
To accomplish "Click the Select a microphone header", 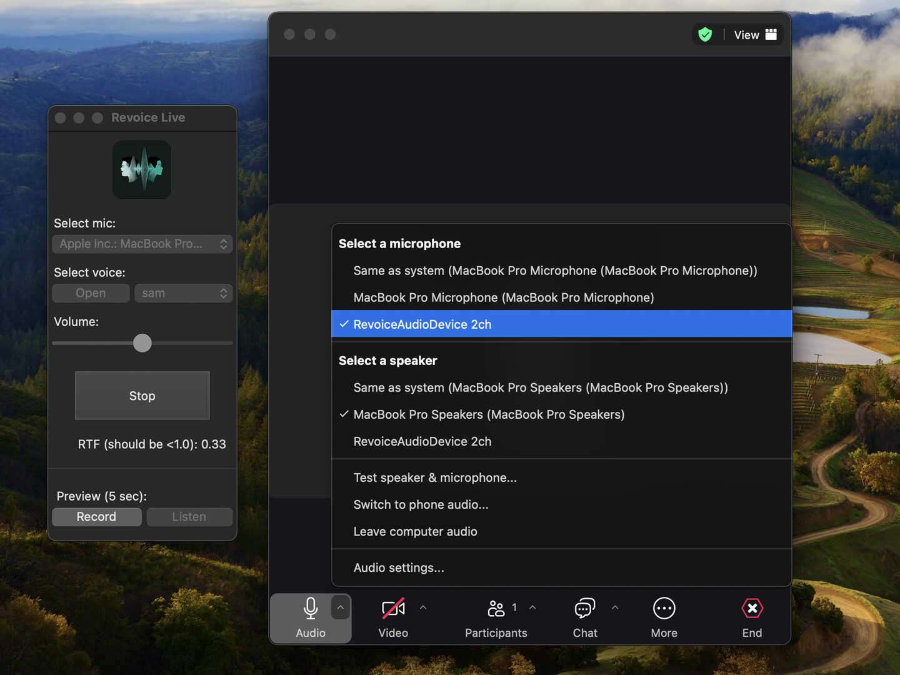I will click(x=399, y=244).
